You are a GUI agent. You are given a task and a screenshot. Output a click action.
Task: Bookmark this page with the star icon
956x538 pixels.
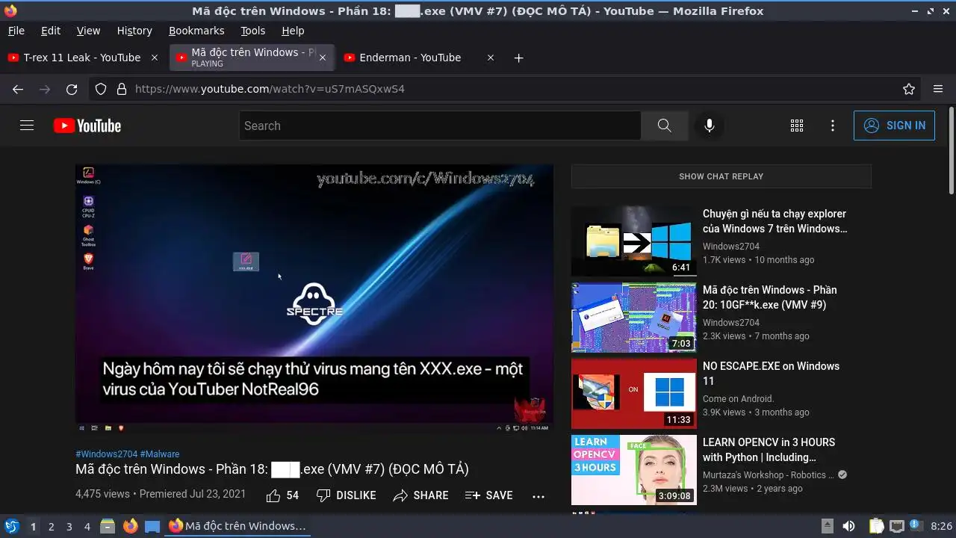click(x=909, y=89)
